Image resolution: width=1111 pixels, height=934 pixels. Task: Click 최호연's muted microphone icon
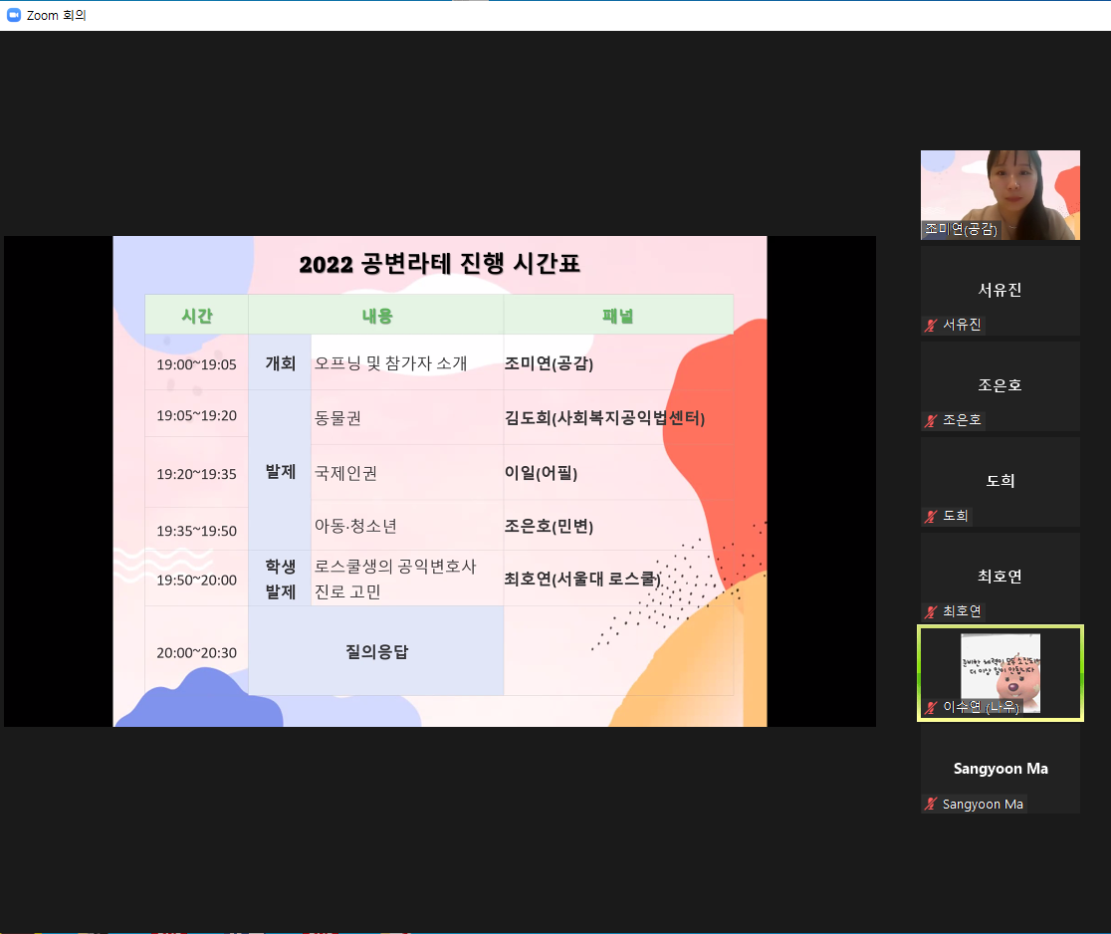point(932,611)
